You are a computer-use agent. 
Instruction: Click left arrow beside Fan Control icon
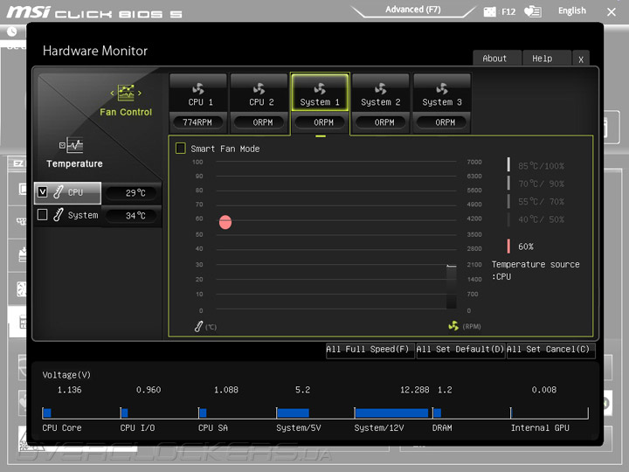pos(113,94)
